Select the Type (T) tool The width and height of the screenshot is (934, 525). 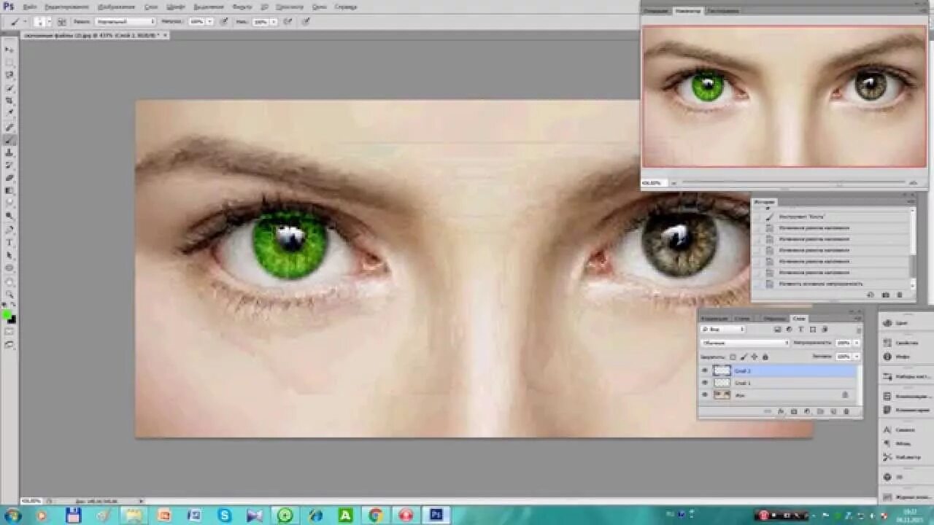[9, 242]
